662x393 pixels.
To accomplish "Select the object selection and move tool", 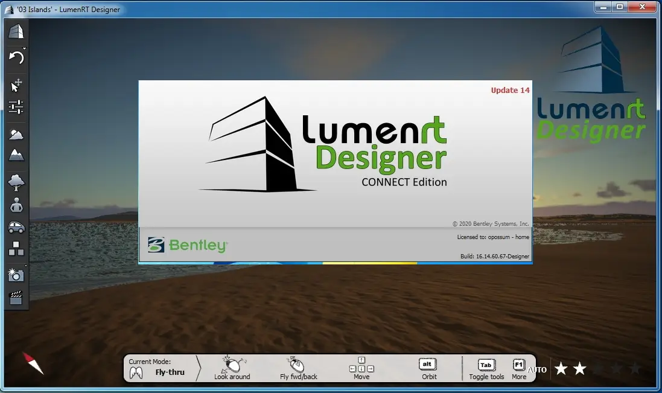I will (16, 85).
